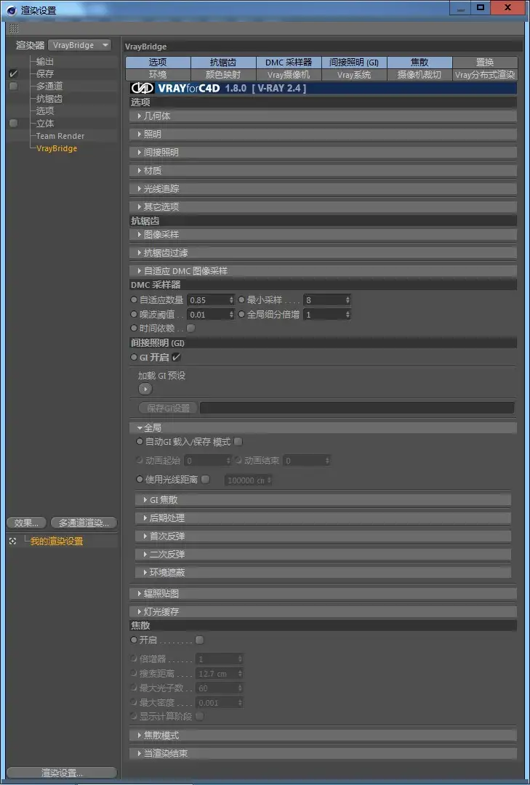Click the icon beside 我的渲染设置
This screenshot has width=530, height=785.
pos(13,542)
